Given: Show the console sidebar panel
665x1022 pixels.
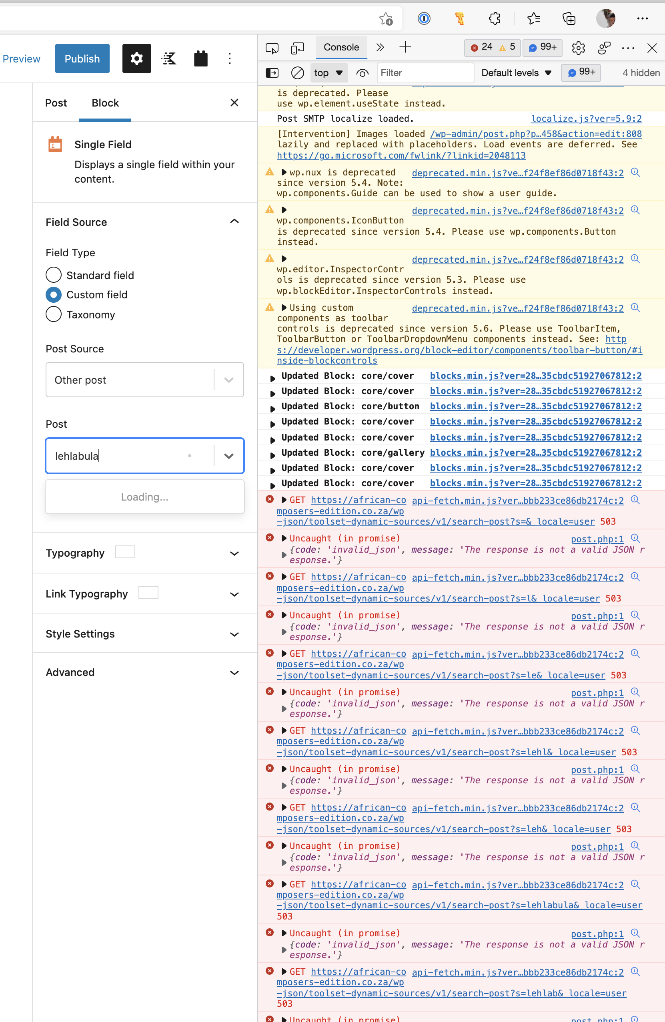Looking at the screenshot, I should click(272, 73).
